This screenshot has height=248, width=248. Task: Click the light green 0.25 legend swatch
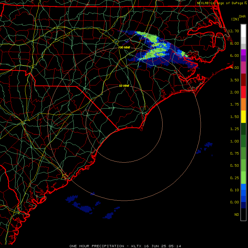243,178
